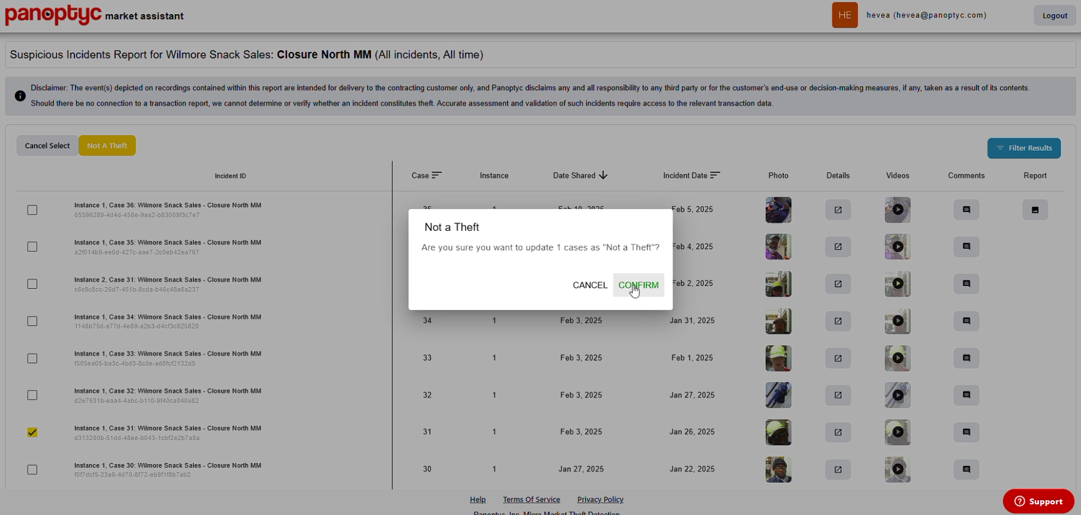This screenshot has width=1081, height=515.
Task: Open the photo thumbnail for Case 34
Action: (778, 321)
